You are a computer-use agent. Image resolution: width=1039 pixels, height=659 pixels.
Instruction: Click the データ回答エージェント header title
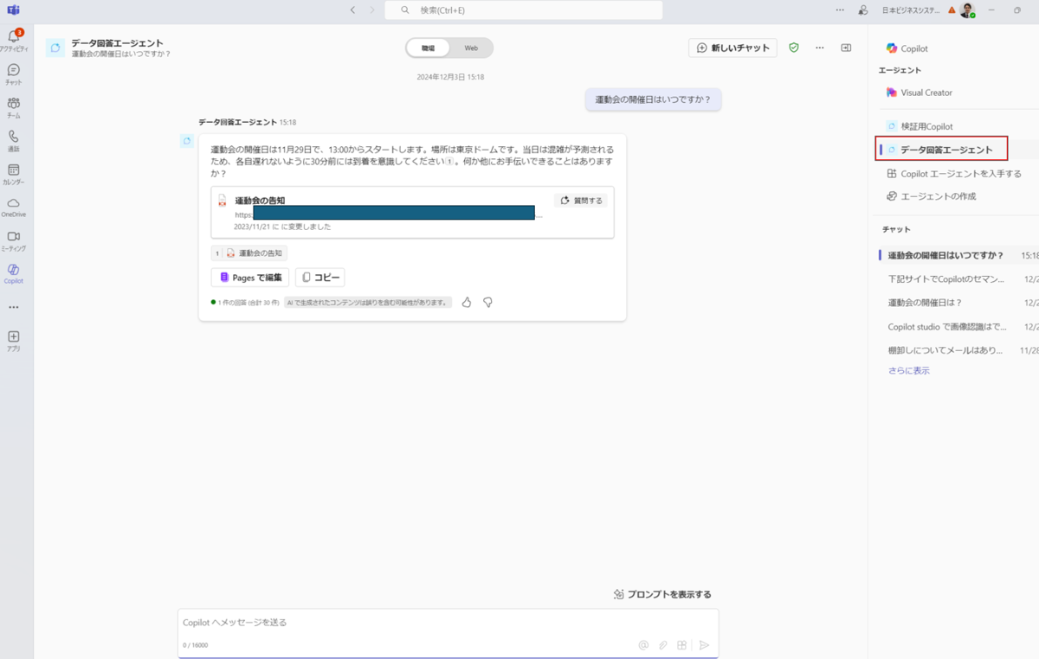[117, 42]
